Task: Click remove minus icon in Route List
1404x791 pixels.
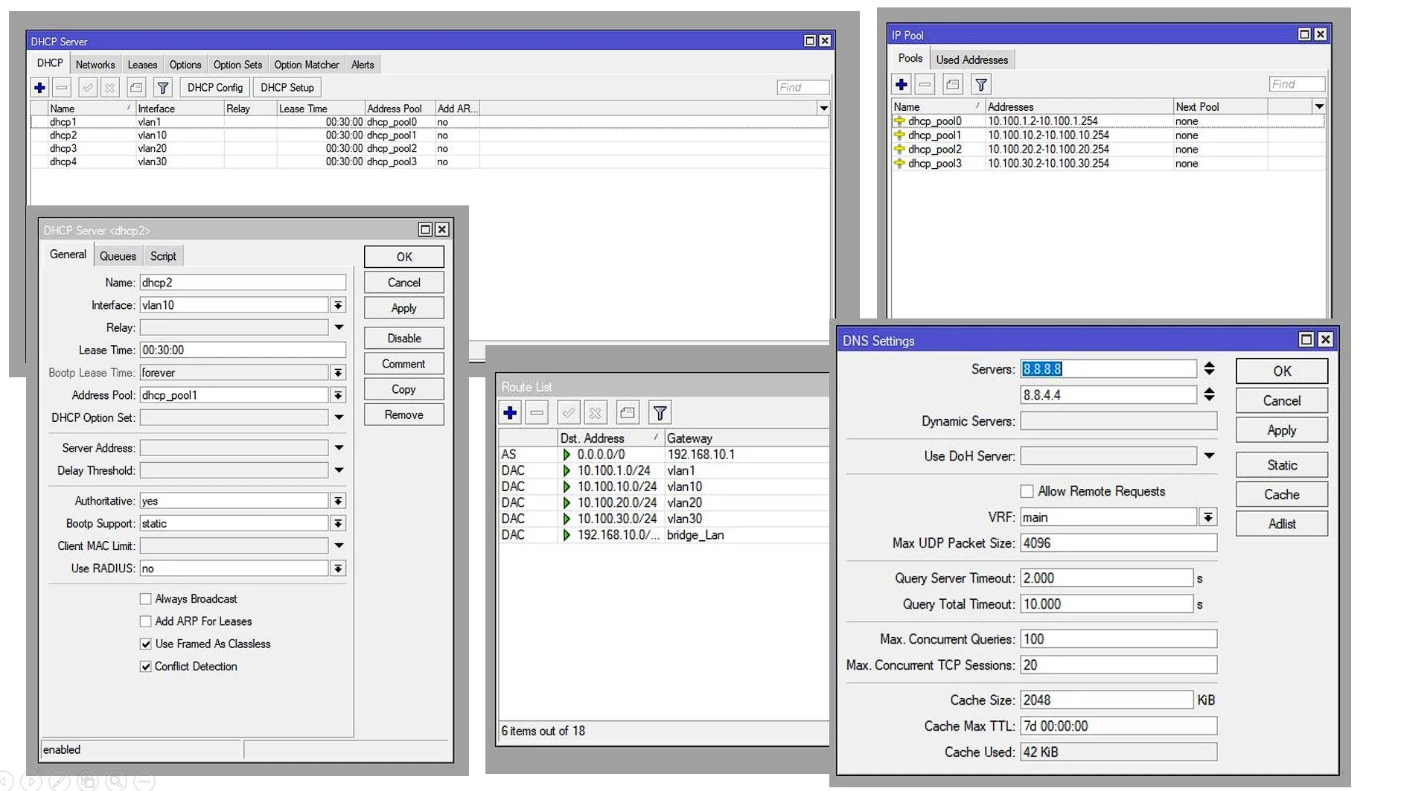Action: click(537, 412)
